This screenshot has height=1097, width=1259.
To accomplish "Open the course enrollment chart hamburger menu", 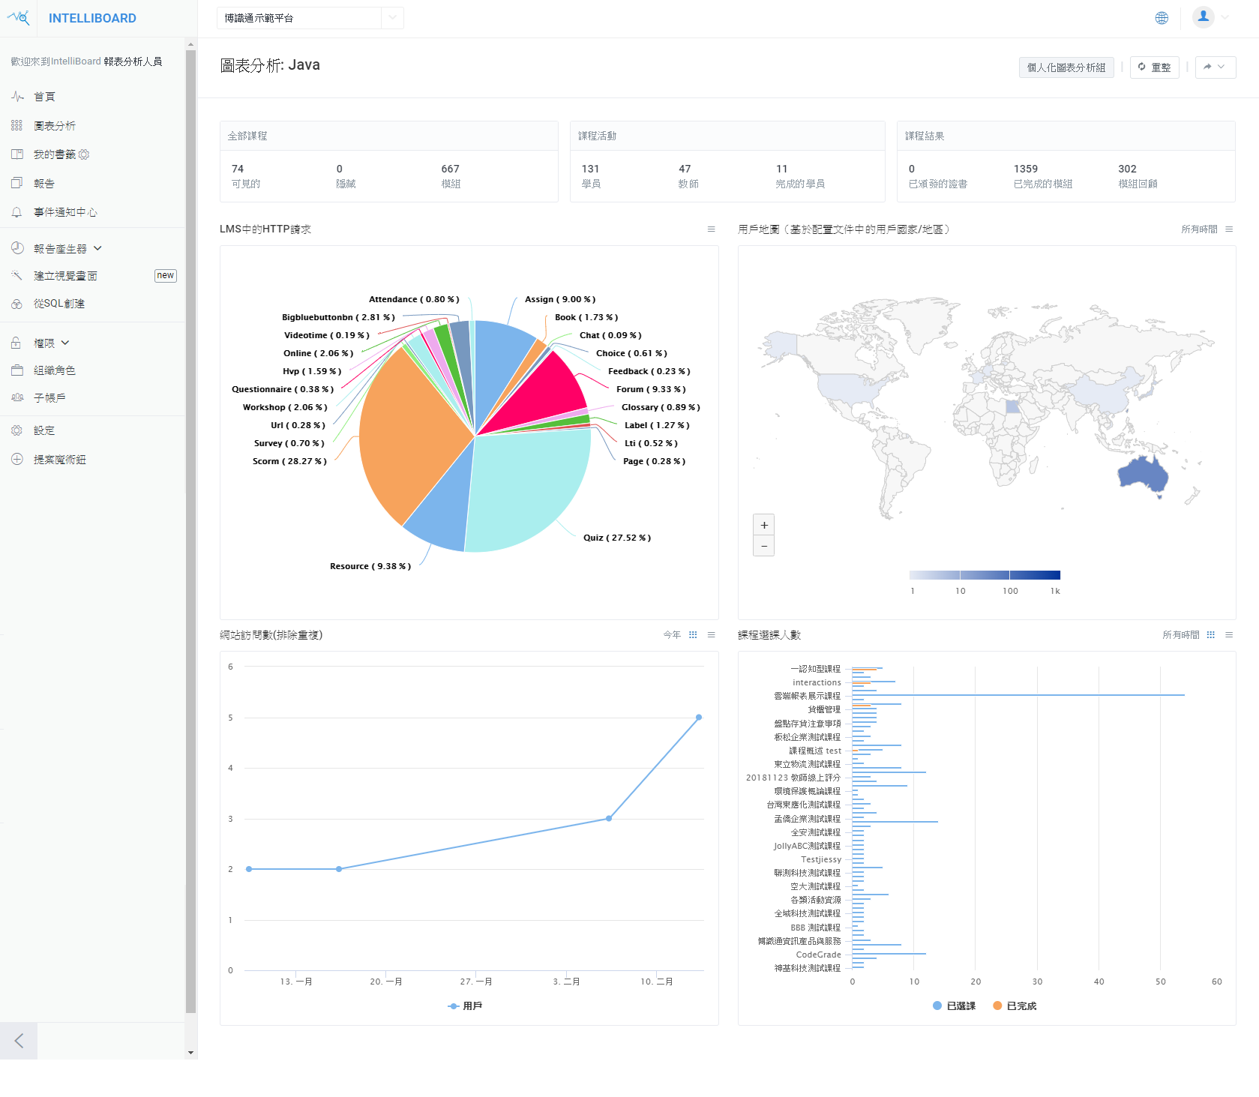I will tap(1229, 635).
